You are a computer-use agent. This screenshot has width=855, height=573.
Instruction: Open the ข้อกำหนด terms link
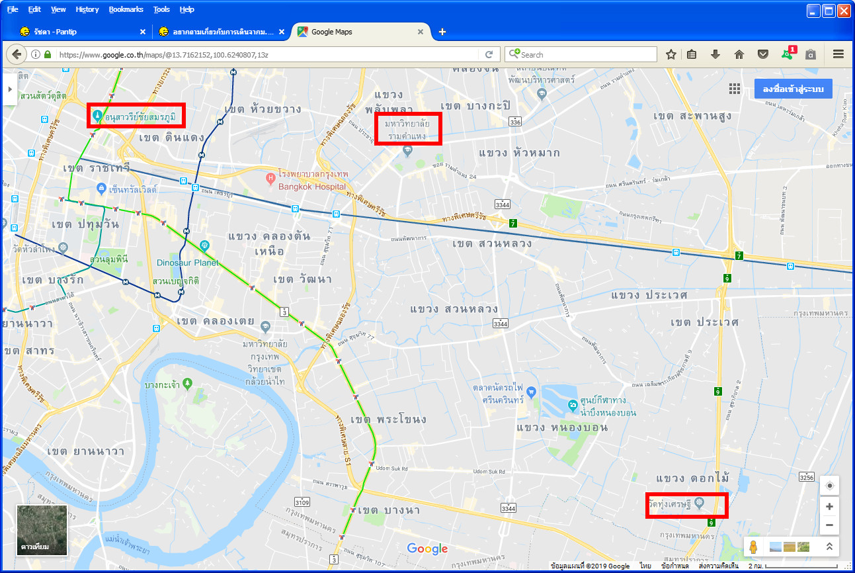675,566
